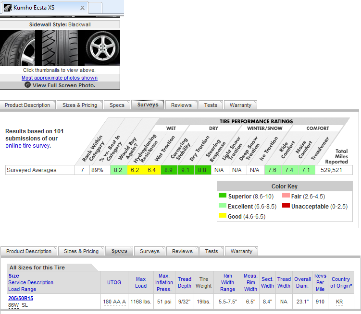Screen dimensions: 361x314
Task: Open a new blank browser tab
Action: click(95, 8)
